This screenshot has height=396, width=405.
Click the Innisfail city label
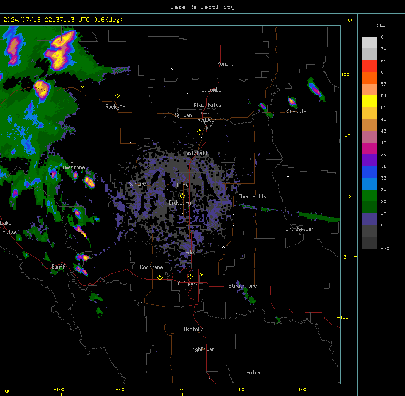[x=195, y=153]
